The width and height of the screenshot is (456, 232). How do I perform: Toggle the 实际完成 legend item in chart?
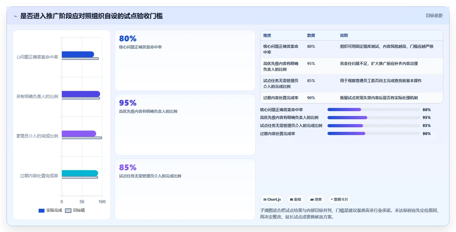(x=50, y=210)
